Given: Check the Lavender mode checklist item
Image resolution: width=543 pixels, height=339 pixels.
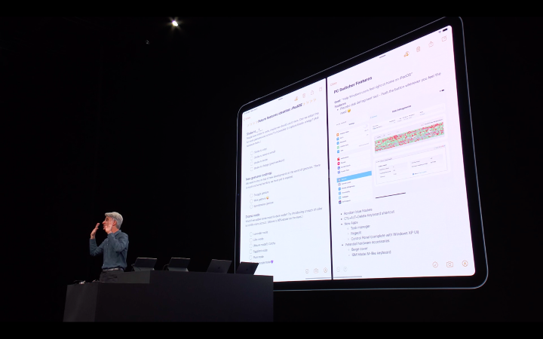Looking at the screenshot, I should [x=250, y=234].
